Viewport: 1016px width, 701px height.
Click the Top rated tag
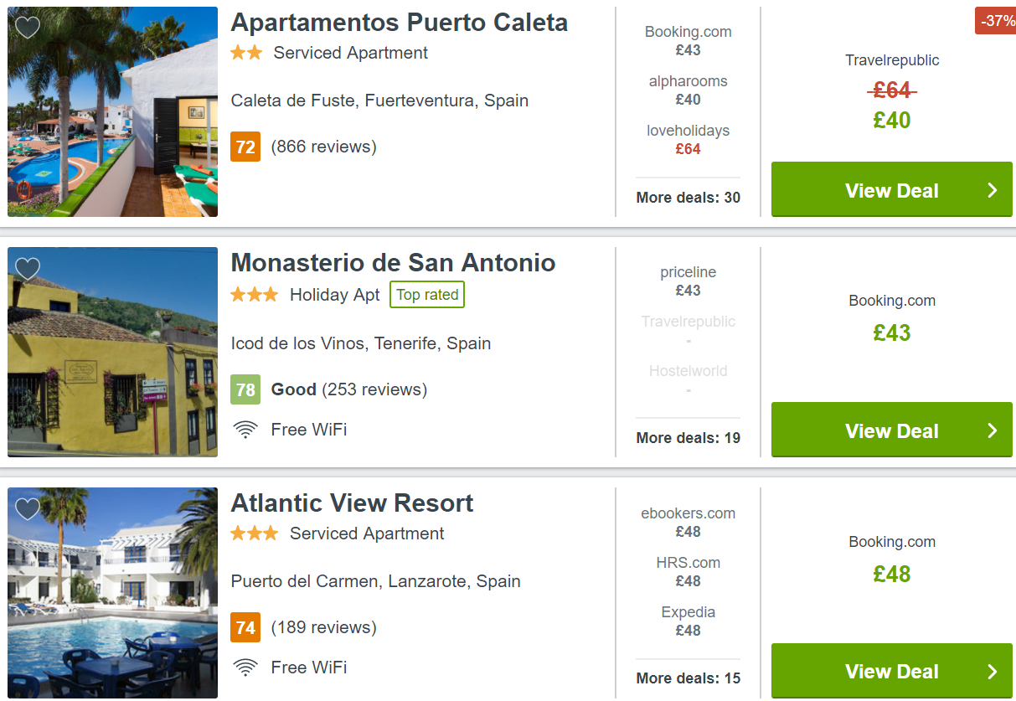[427, 295]
